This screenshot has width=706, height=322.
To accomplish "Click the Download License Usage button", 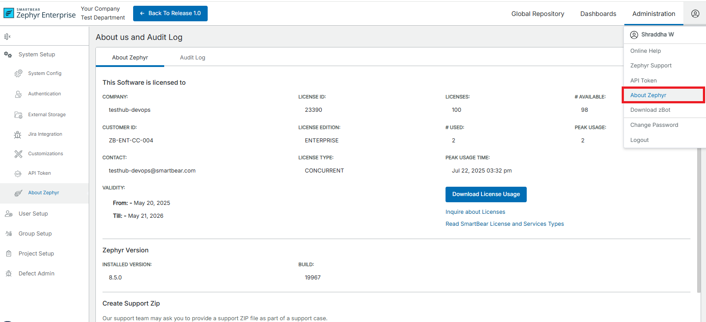I will (x=486, y=194).
